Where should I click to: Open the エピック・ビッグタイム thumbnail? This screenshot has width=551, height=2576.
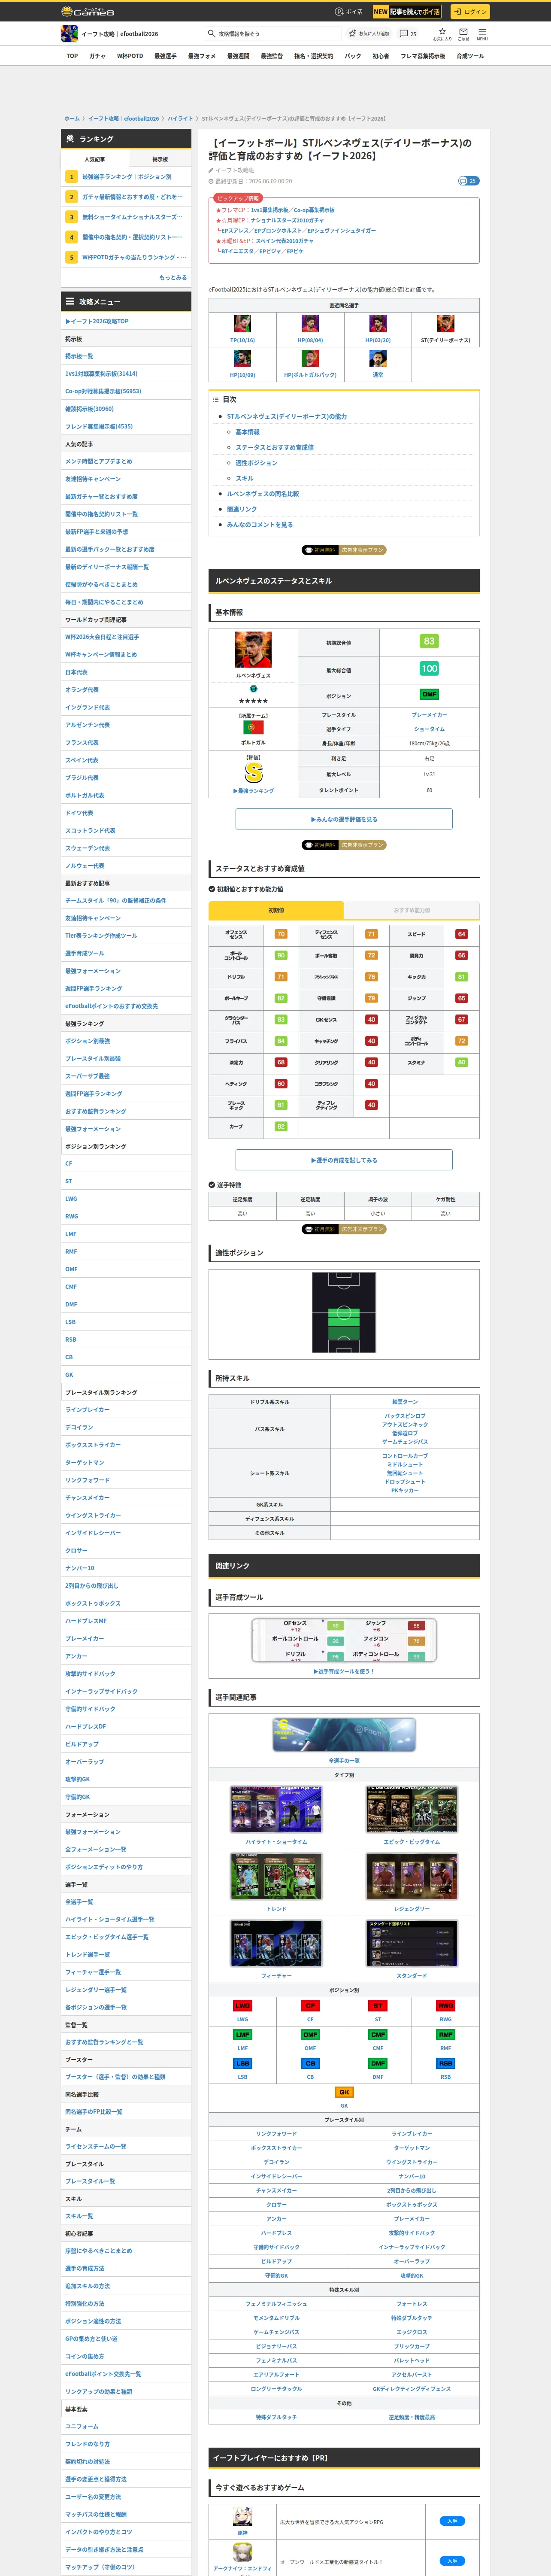point(411,1810)
